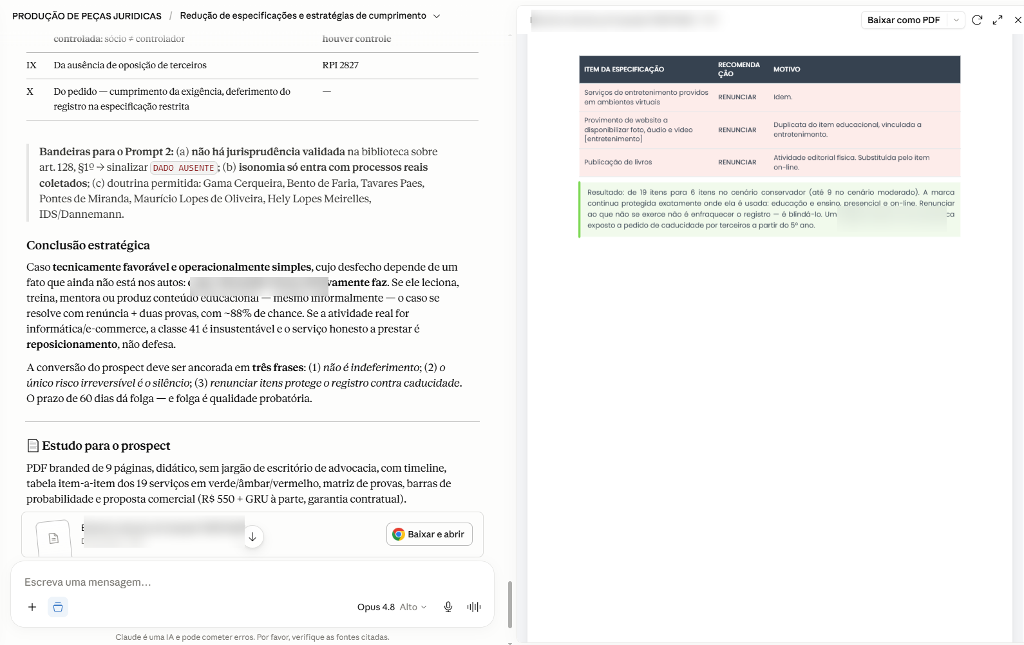Click the tools tray icon beside plus

click(x=58, y=607)
